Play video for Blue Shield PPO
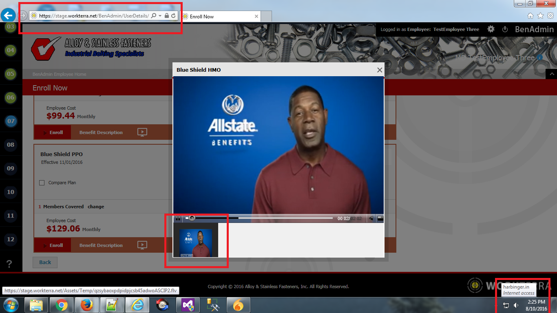 (x=142, y=245)
